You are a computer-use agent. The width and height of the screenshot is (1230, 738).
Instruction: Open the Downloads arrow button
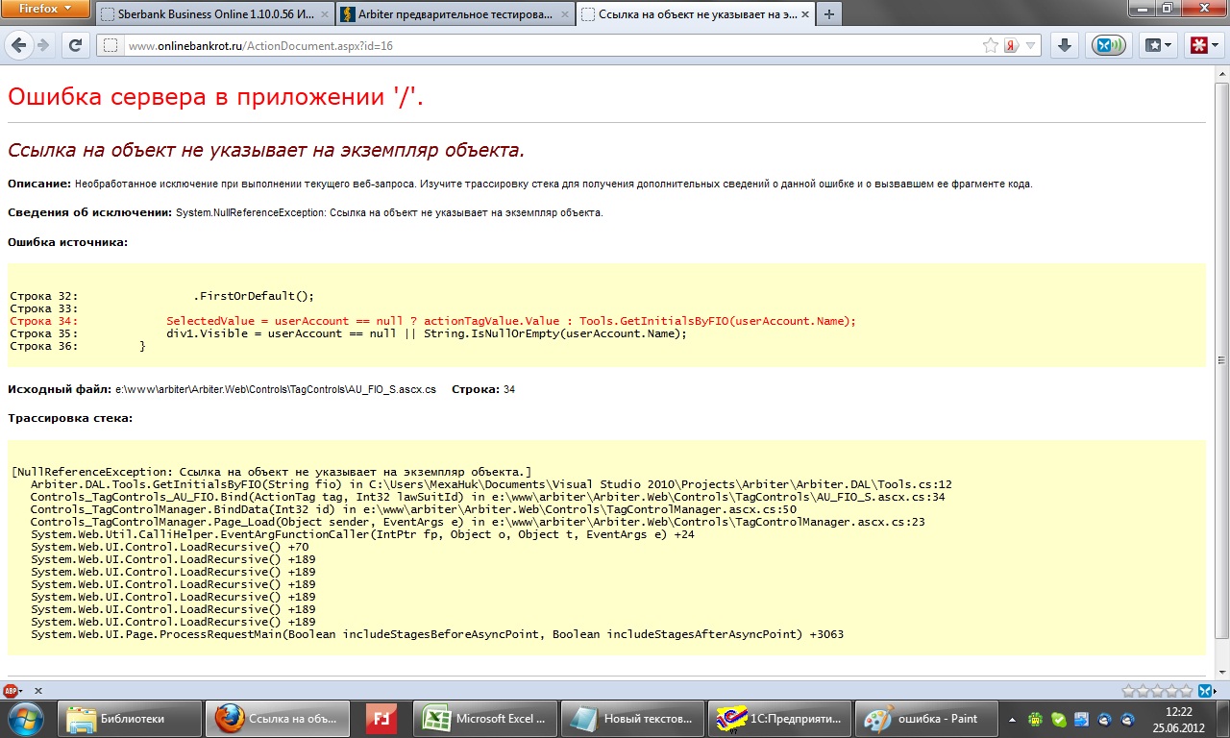point(1065,45)
